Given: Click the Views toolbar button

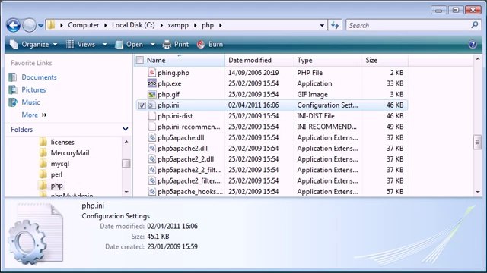Looking at the screenshot, I should coord(81,45).
